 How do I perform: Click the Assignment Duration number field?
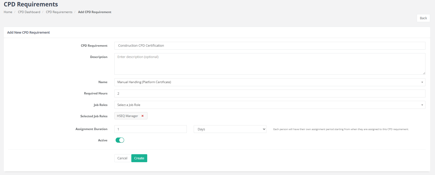(x=150, y=129)
